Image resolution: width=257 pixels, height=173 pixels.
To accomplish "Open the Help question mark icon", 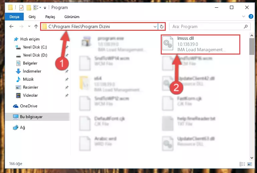I will tap(251, 16).
